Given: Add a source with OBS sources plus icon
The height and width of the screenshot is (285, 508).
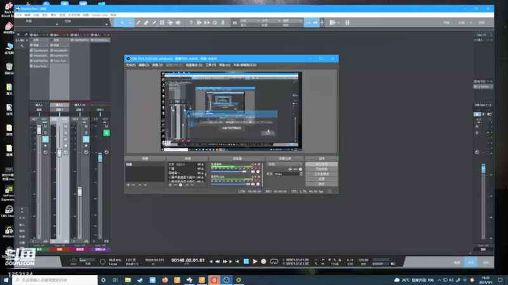Looking at the screenshot, I should point(170,185).
